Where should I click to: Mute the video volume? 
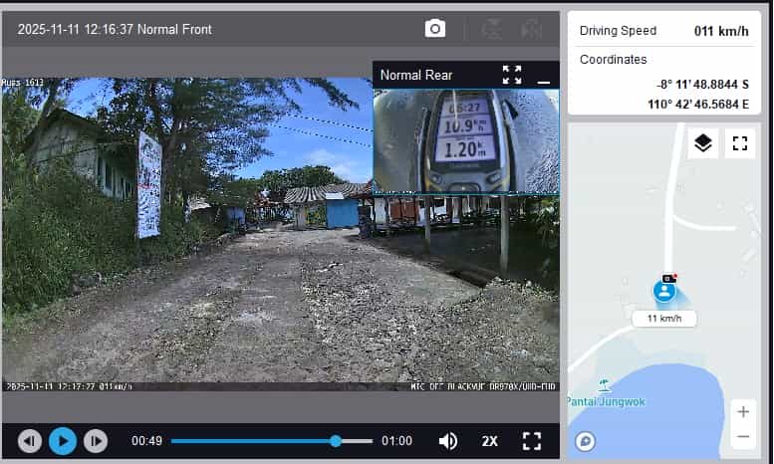pyautogui.click(x=448, y=440)
